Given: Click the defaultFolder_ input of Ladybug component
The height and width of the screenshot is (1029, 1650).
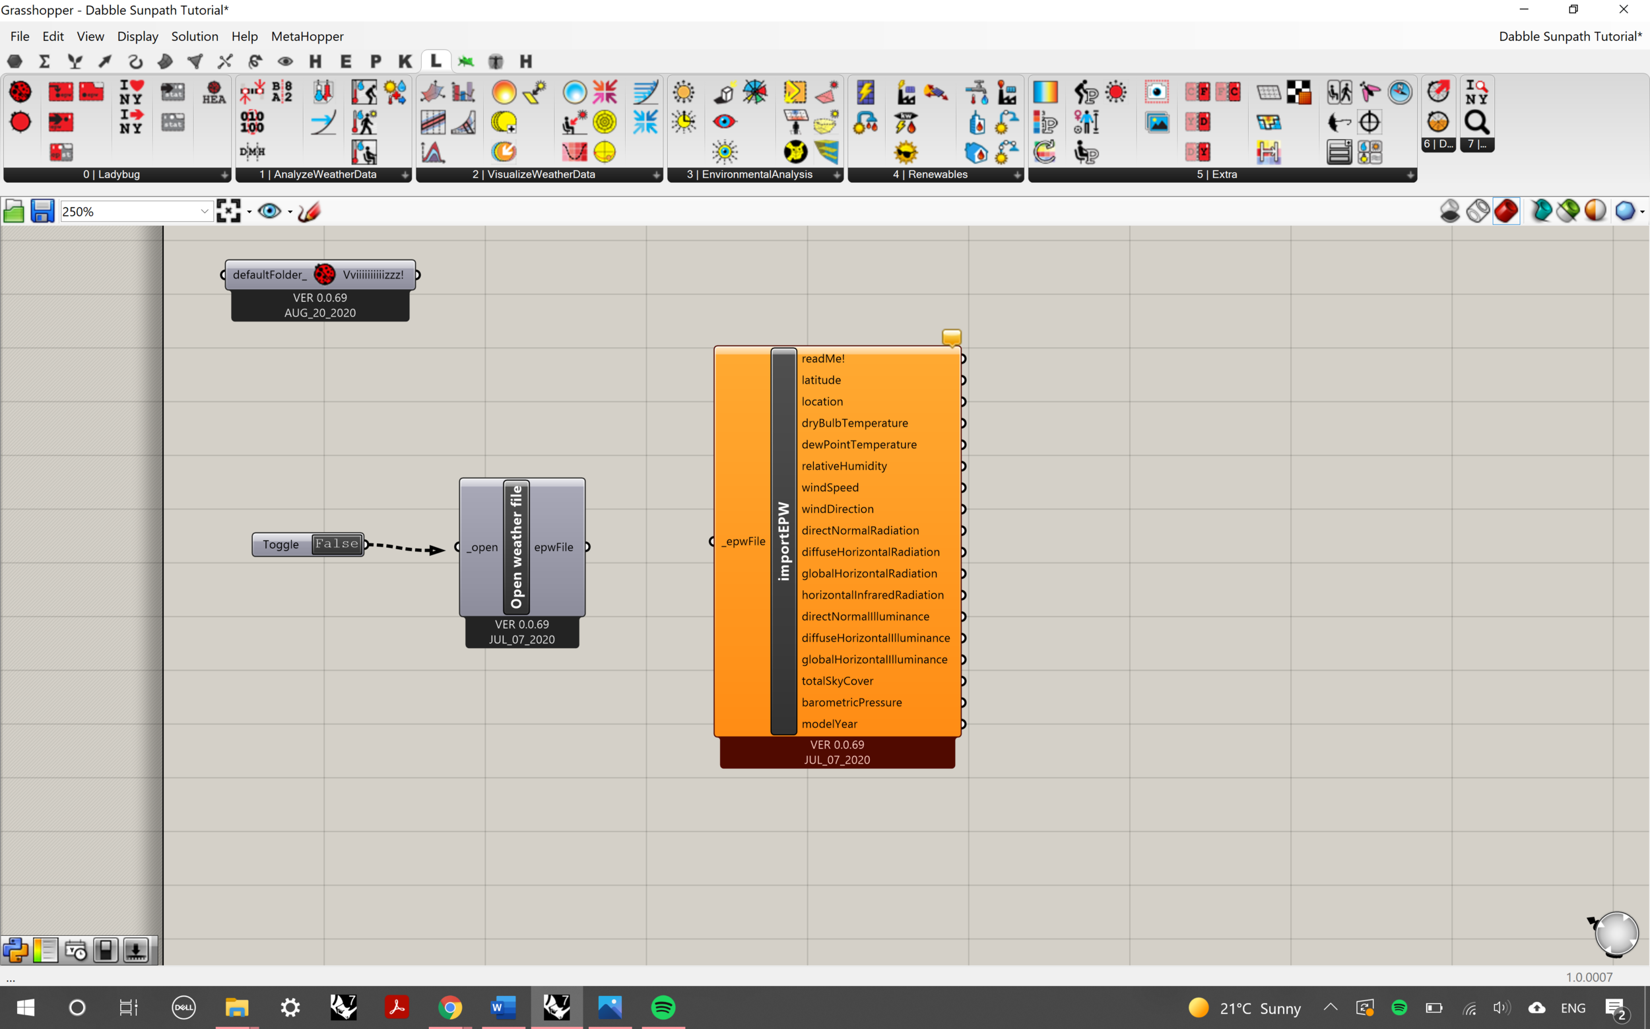Looking at the screenshot, I should point(269,275).
